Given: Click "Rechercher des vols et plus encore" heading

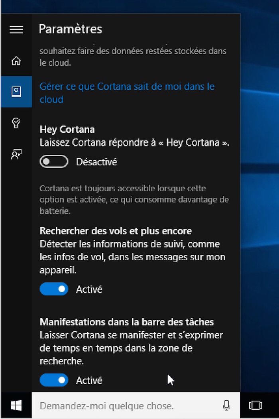Looking at the screenshot, I should click(x=116, y=231).
